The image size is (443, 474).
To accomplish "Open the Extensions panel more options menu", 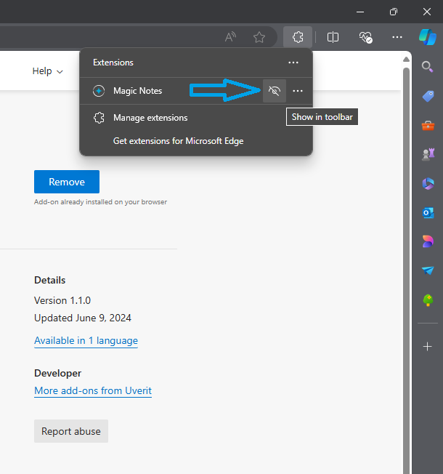I will tap(293, 63).
